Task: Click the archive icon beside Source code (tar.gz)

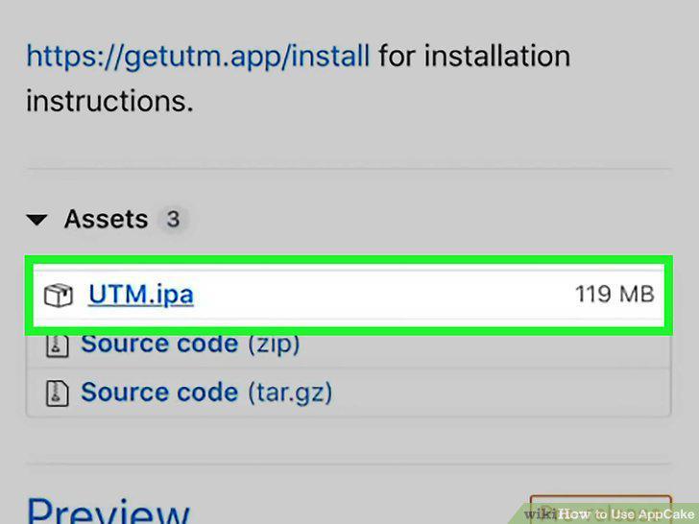Action: [x=58, y=393]
